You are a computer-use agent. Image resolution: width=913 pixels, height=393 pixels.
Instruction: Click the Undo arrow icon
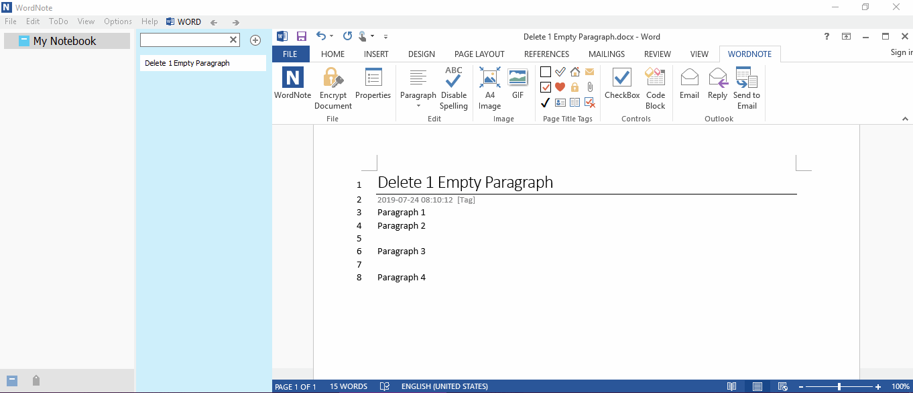(x=321, y=36)
